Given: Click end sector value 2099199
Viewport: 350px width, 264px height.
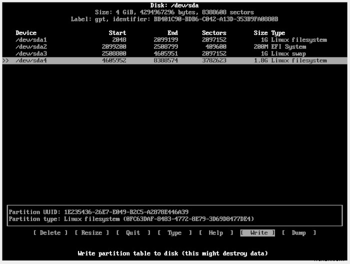Looking at the screenshot, I should click(166, 40).
